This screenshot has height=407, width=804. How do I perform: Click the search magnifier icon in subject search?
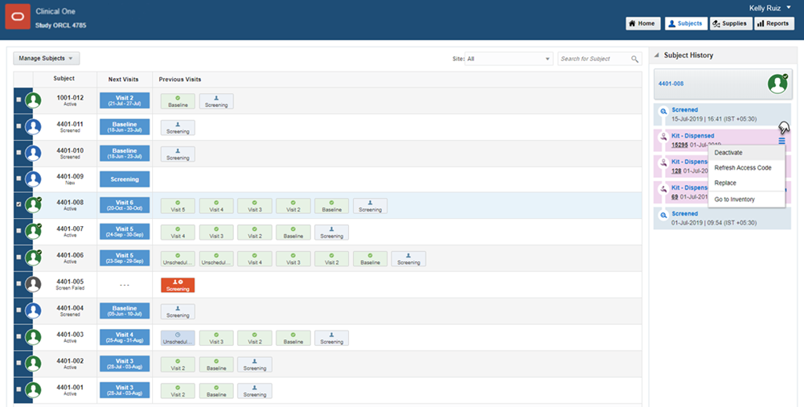click(x=635, y=59)
